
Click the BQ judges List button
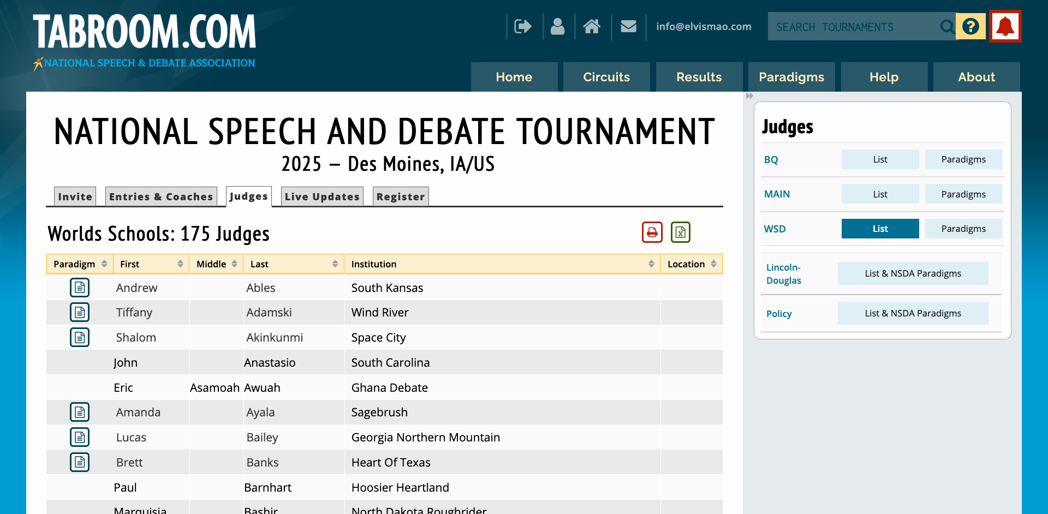[880, 159]
